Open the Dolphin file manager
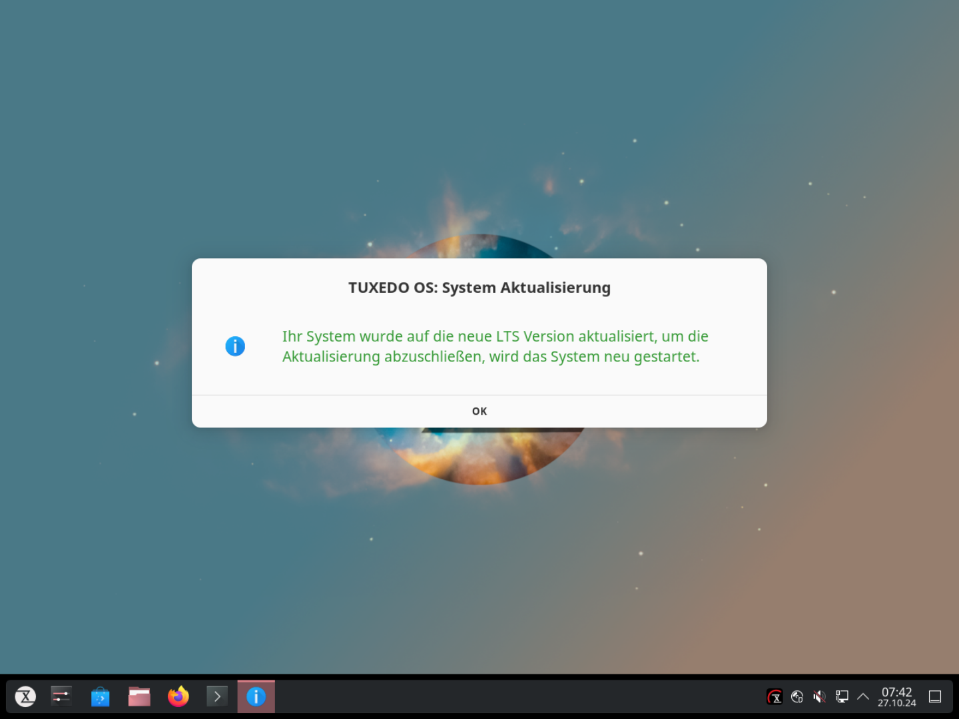 click(139, 696)
